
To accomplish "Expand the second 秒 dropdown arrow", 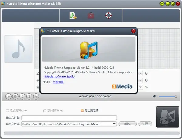I will [141, 80].
